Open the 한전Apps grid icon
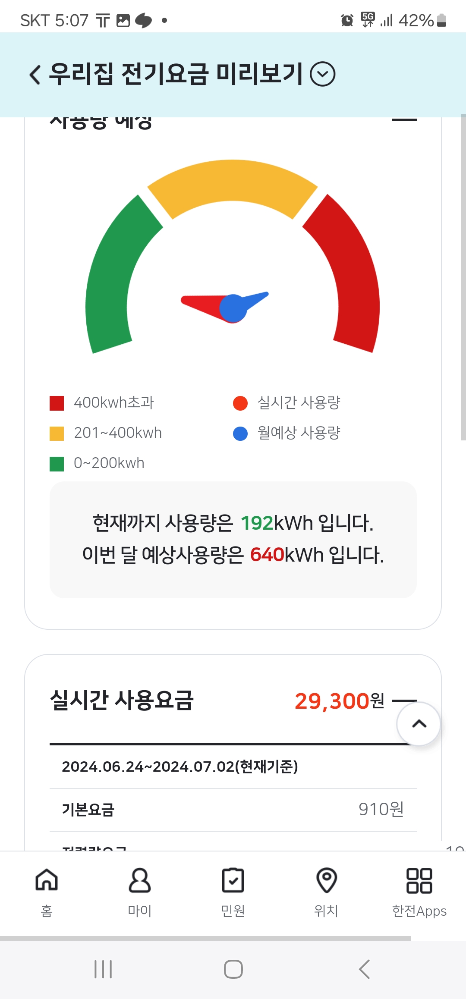 (x=419, y=881)
